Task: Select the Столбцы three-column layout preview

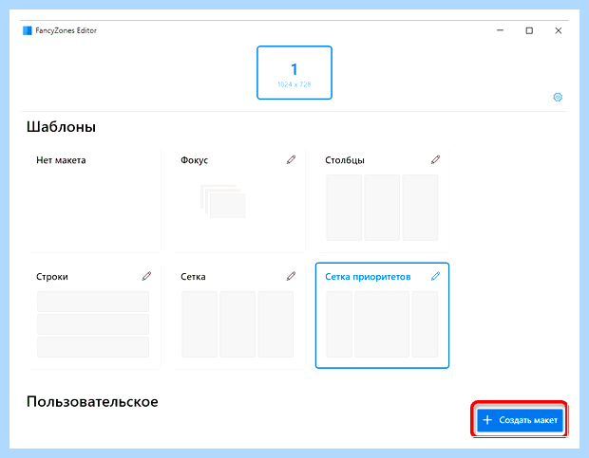Action: [382, 208]
